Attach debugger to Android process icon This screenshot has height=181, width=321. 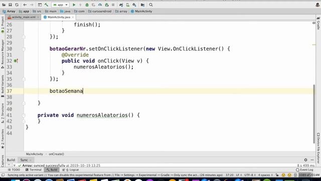(x=107, y=5)
